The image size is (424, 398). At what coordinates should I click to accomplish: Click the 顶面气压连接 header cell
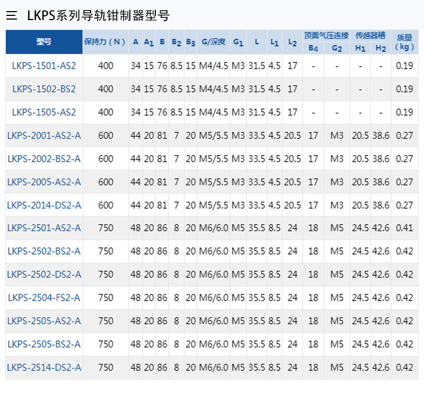(326, 35)
